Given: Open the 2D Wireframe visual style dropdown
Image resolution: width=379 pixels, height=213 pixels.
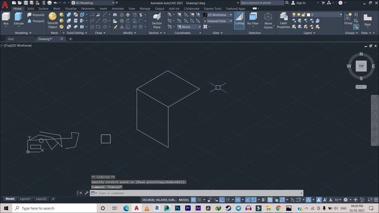Looking at the screenshot, I should tap(217, 15).
